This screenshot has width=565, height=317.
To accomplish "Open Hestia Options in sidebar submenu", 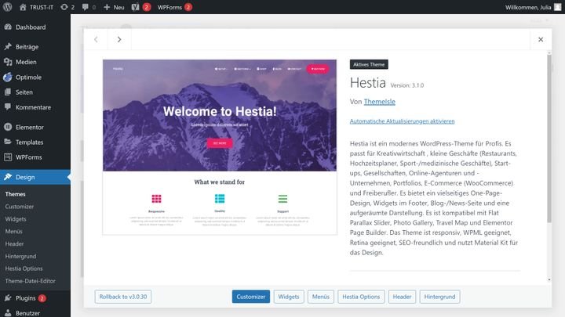I will [x=24, y=268].
